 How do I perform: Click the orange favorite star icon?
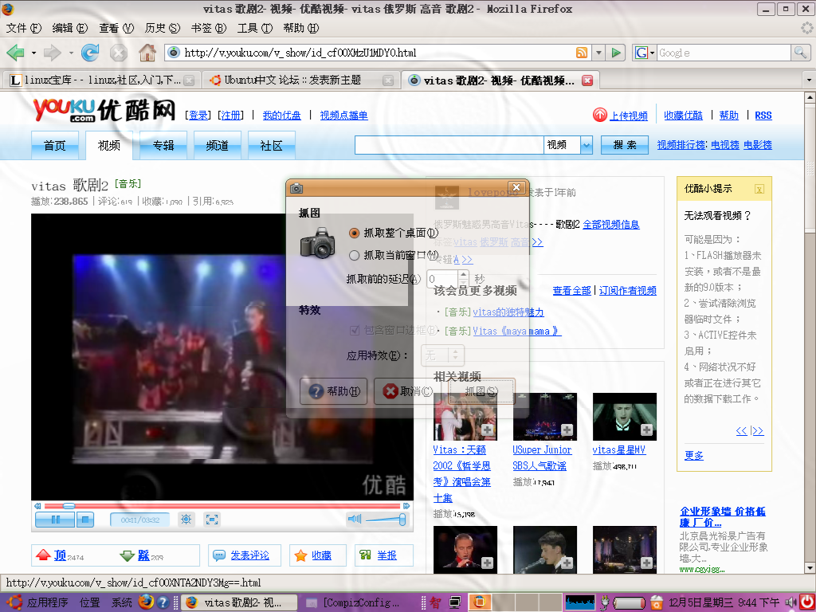click(300, 555)
